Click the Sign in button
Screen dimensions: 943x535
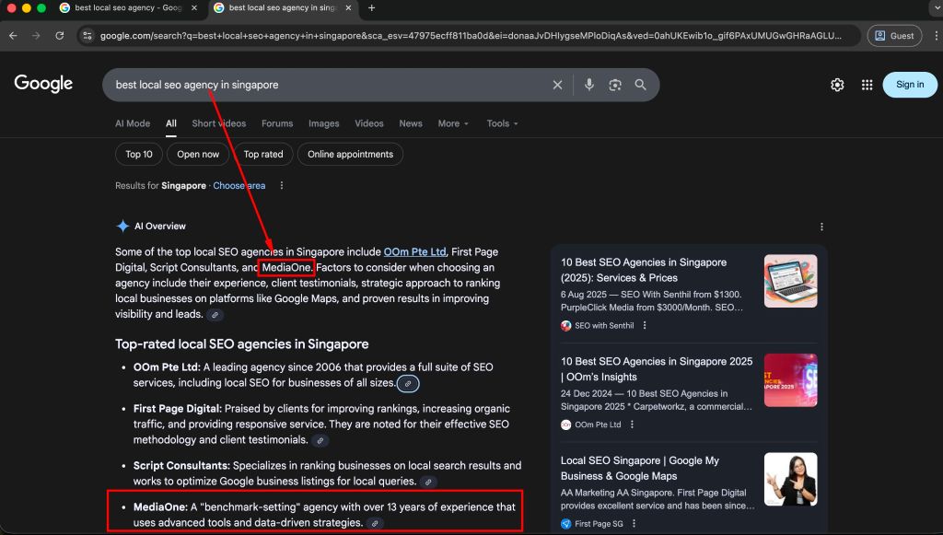910,85
